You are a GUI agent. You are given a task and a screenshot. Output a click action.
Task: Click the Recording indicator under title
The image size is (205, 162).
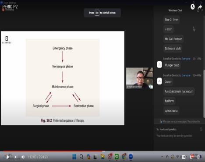click(8, 10)
